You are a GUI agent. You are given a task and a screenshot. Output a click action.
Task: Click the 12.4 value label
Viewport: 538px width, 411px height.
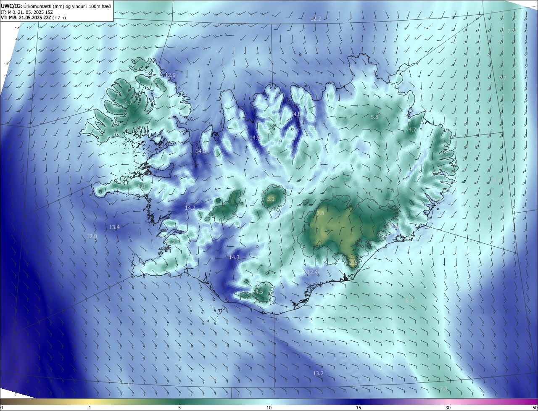pyautogui.click(x=312, y=272)
